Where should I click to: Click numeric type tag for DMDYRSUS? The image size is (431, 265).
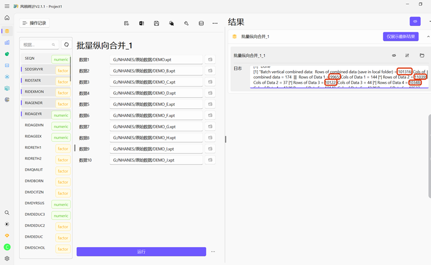pyautogui.click(x=61, y=204)
